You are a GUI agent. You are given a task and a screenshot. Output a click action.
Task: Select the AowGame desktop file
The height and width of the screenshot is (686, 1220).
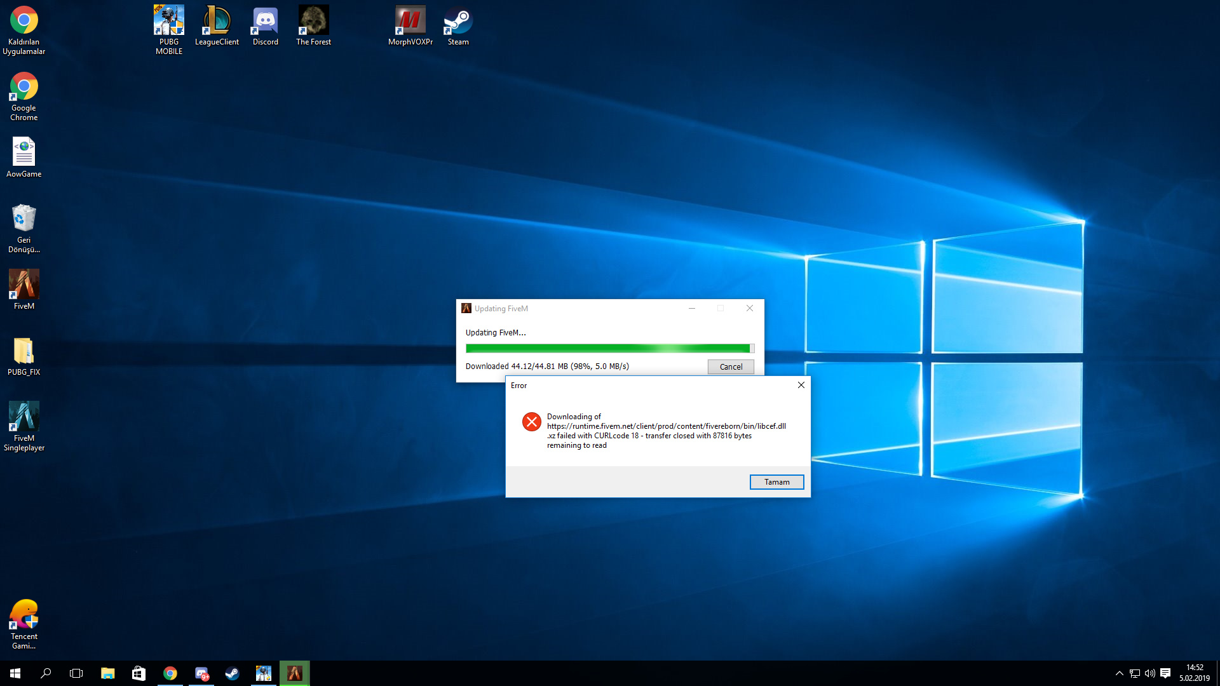pyautogui.click(x=24, y=158)
